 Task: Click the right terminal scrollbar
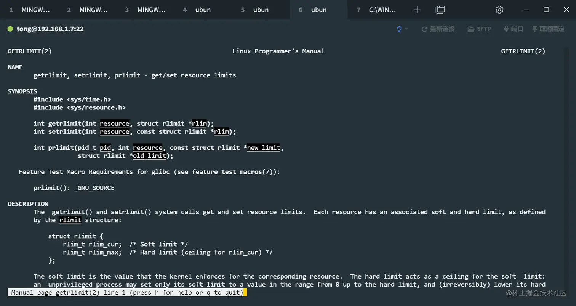coord(566,168)
